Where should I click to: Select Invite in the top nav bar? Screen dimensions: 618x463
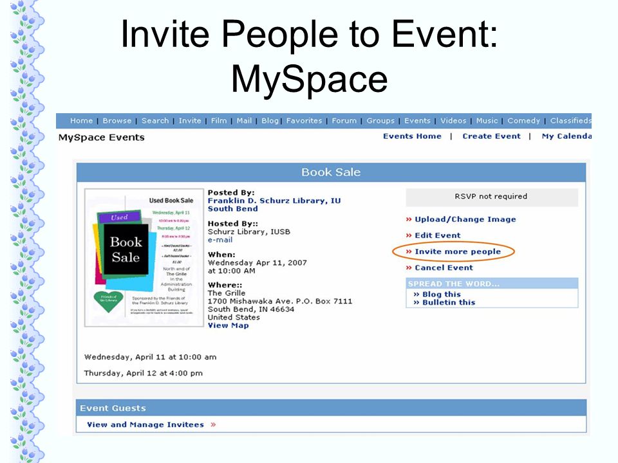[189, 120]
